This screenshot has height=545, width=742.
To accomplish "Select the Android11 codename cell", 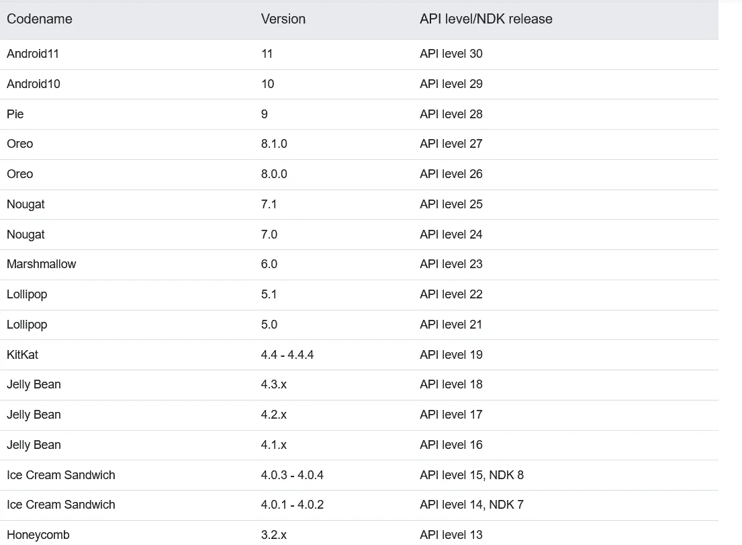I will (33, 54).
